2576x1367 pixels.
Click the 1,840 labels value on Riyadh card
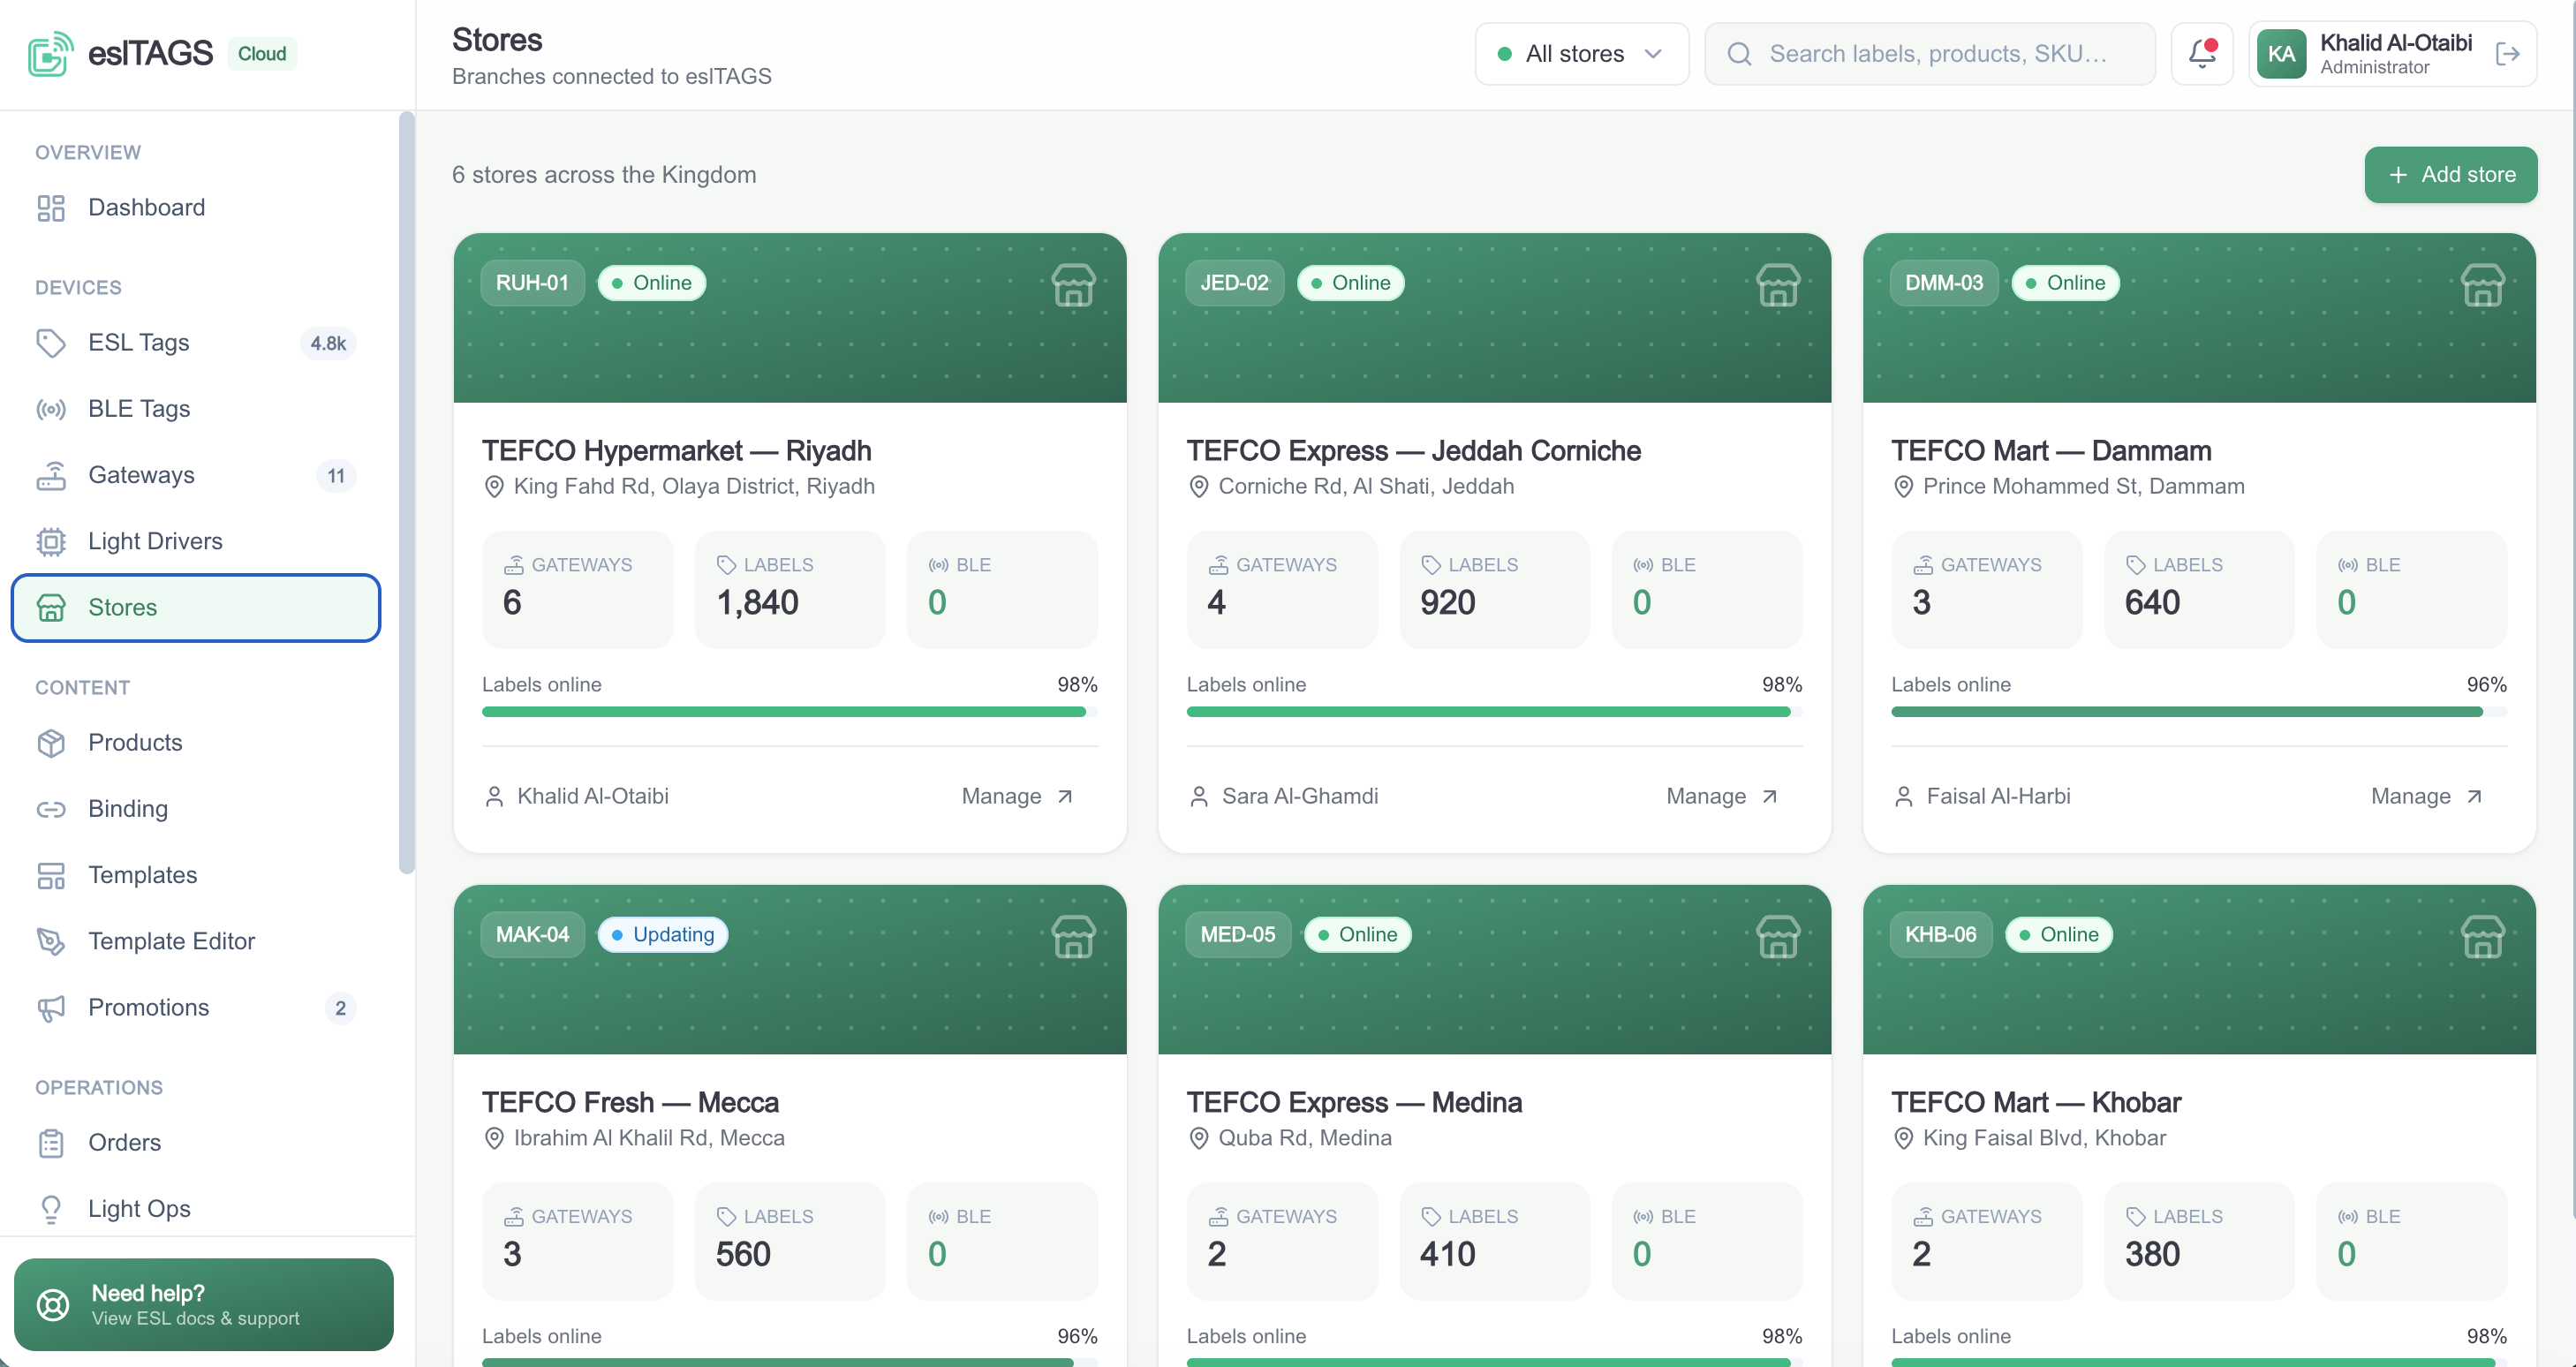[x=758, y=603]
